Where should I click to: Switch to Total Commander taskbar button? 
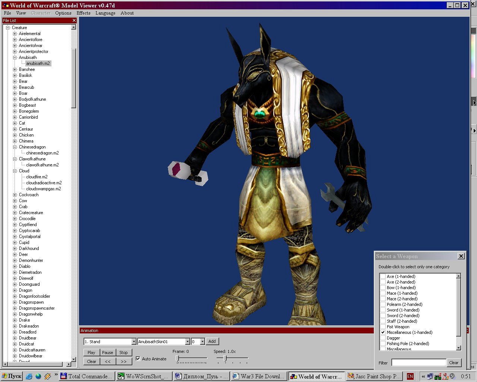point(86,376)
